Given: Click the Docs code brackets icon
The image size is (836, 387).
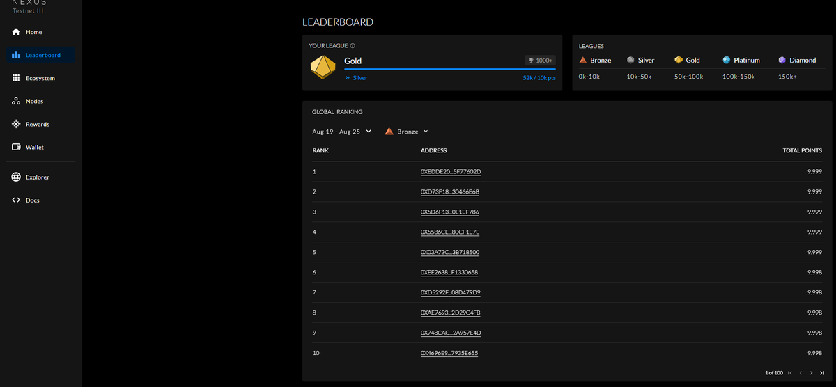Looking at the screenshot, I should tap(16, 200).
